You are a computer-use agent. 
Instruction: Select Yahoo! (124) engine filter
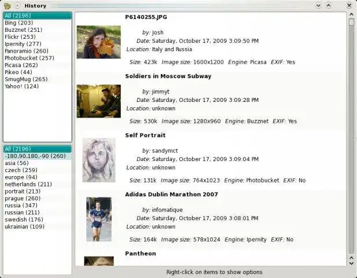tap(38, 86)
